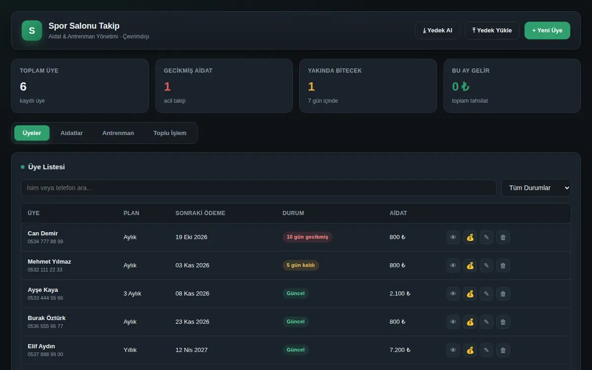View details for Mehmet Yılmaz
592x370 pixels.
[x=453, y=265]
